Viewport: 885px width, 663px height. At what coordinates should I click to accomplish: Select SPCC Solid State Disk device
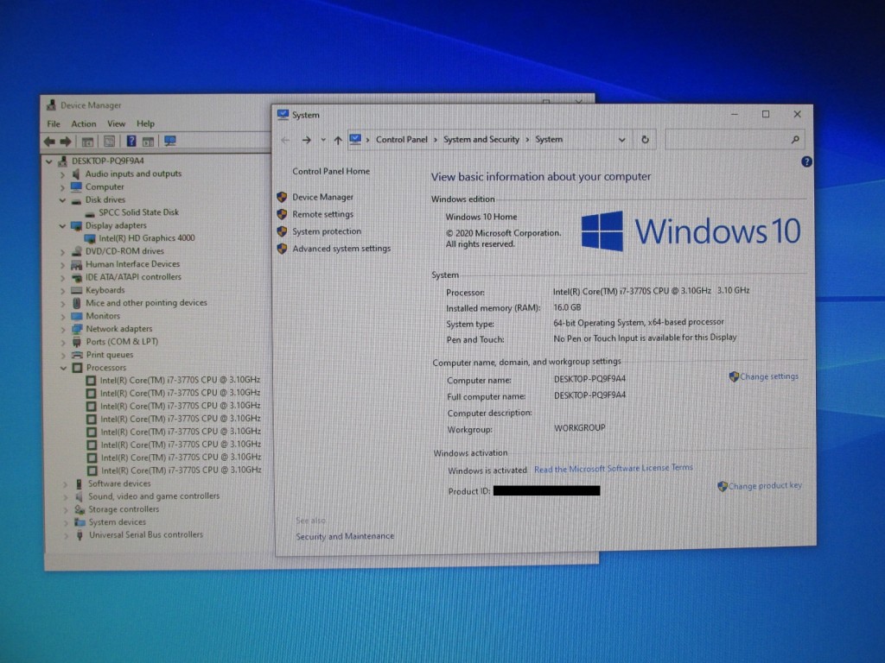click(x=138, y=212)
